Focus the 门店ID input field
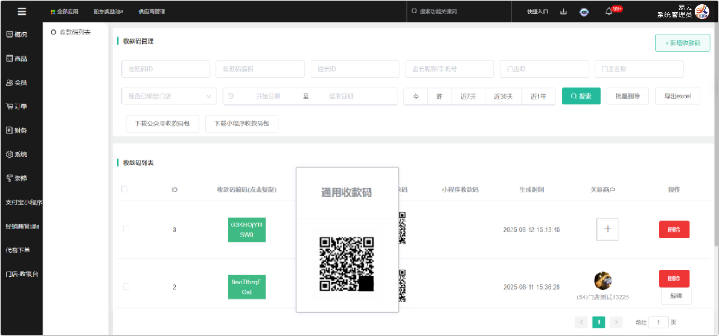Image resolution: width=719 pixels, height=336 pixels. 544,69
